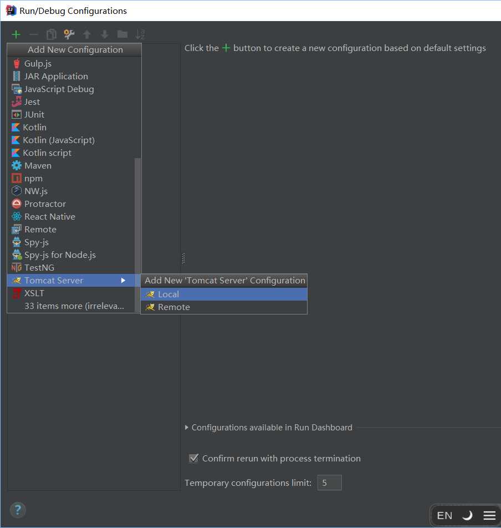The height and width of the screenshot is (528, 501).
Task: Click the TestNG icon in the list
Action: pos(17,267)
